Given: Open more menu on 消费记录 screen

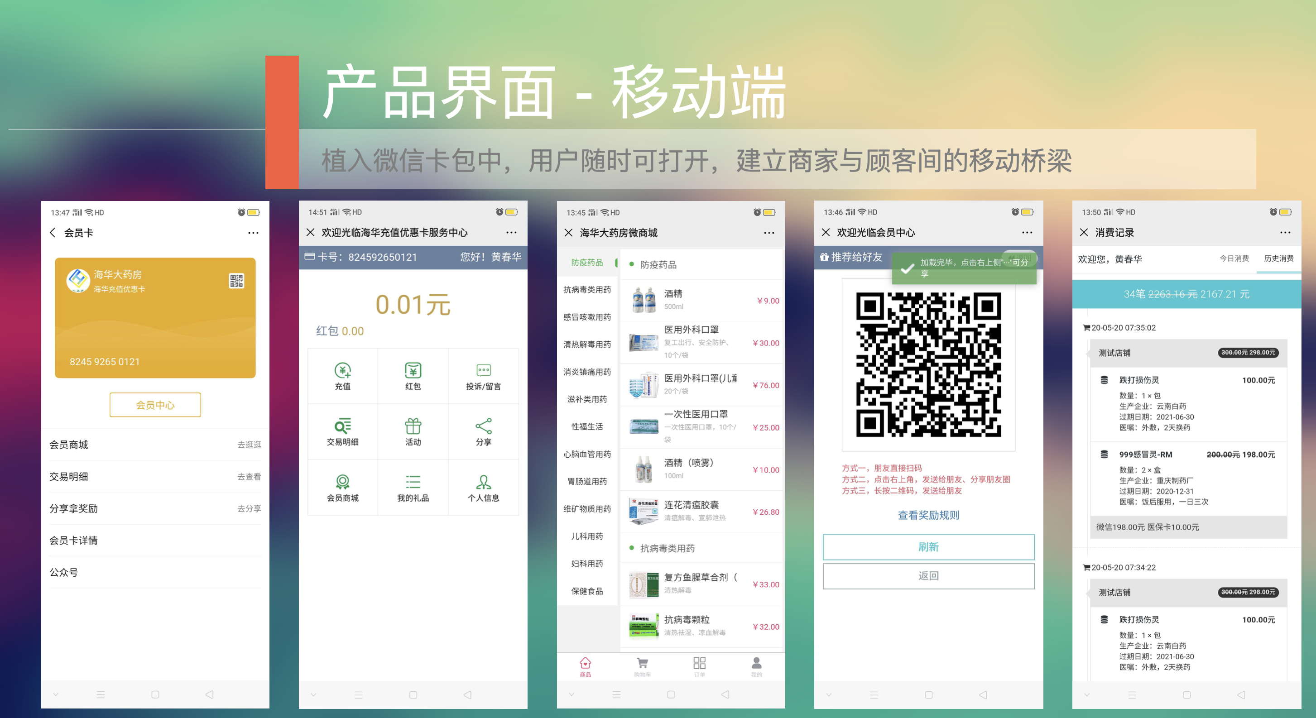Looking at the screenshot, I should (1285, 232).
